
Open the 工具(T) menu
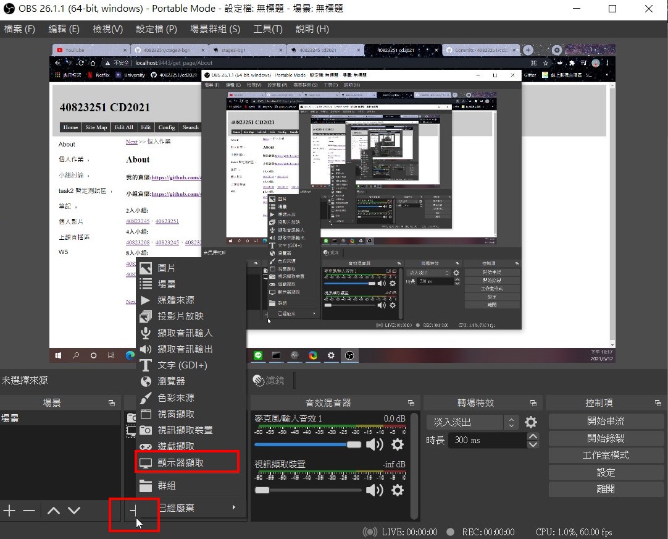coord(267,29)
